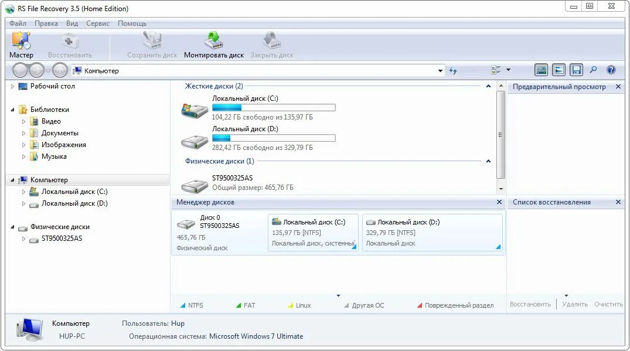Select Диск 0 ST9500325AS in disk manager
This screenshot has height=351, width=630.
(219, 233)
